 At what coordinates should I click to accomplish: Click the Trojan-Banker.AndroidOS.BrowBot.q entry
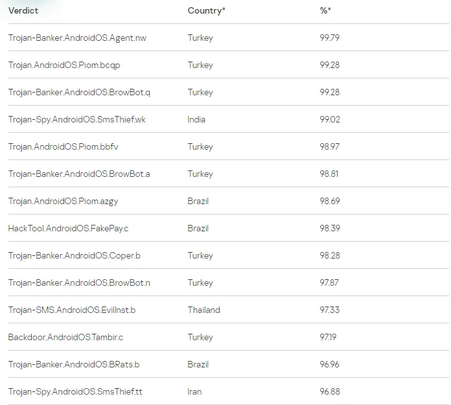pyautogui.click(x=79, y=92)
